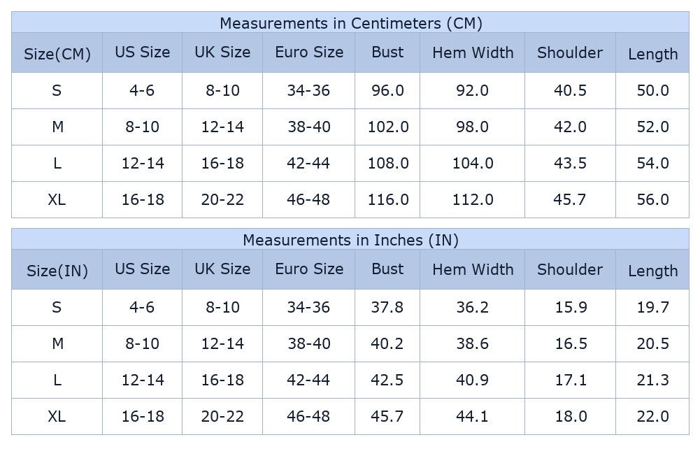Click the bust value 42.5 cell
The image size is (700, 449).
[x=387, y=380]
